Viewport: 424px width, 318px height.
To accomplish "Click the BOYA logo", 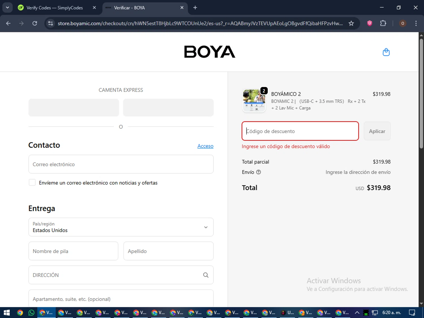I will coord(209,52).
